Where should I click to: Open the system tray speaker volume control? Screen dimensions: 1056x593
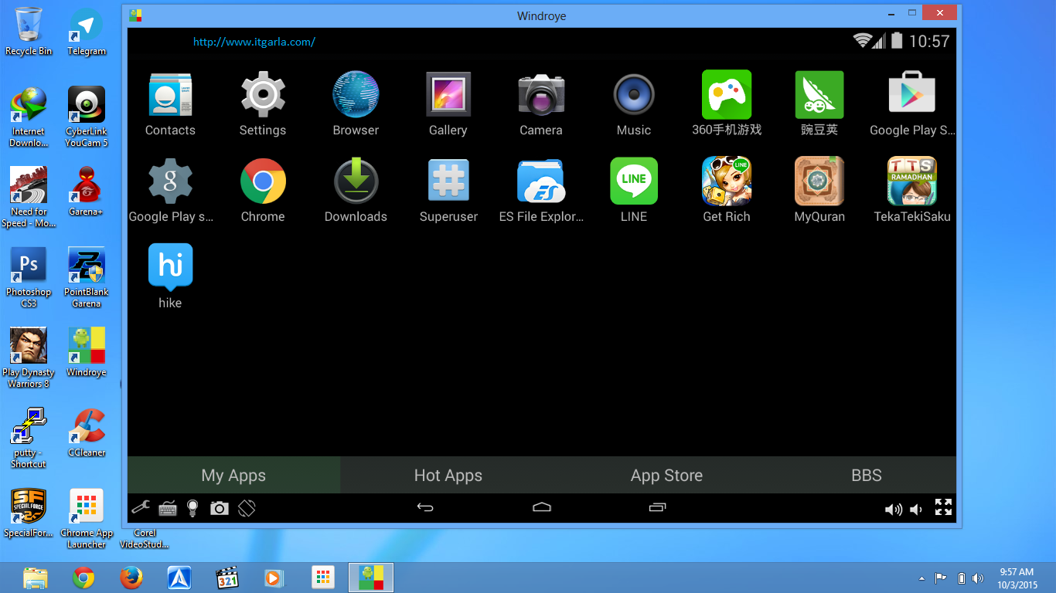point(978,578)
